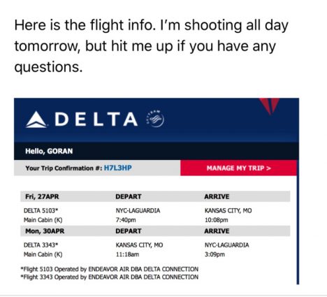
Task: Click the SkyTeam emblem next to Delta
Action: pyautogui.click(x=155, y=119)
